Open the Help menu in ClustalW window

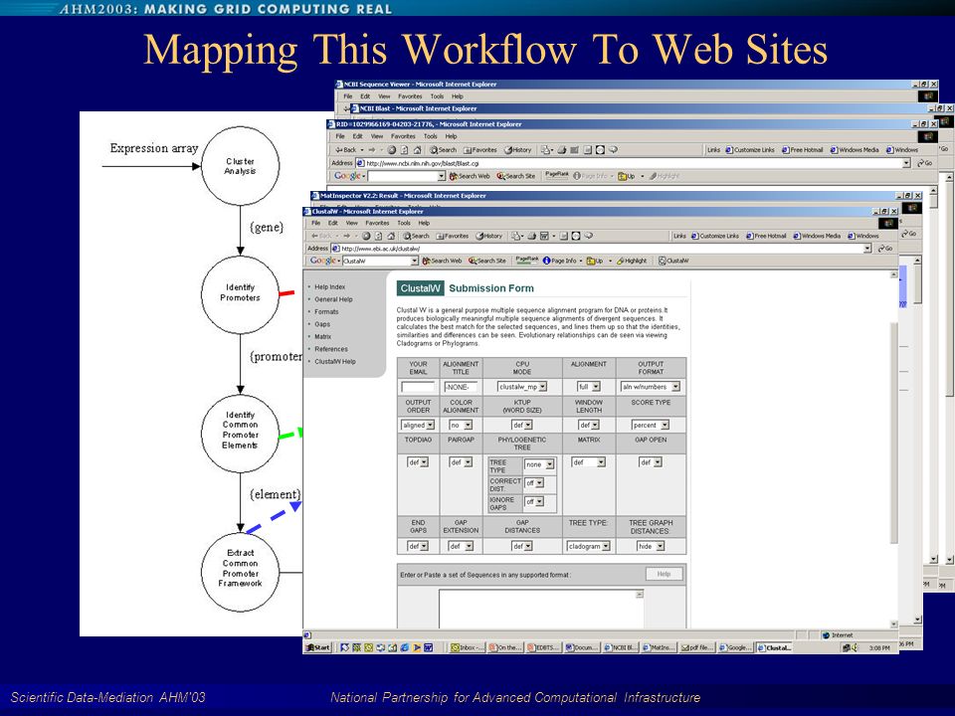(x=424, y=223)
